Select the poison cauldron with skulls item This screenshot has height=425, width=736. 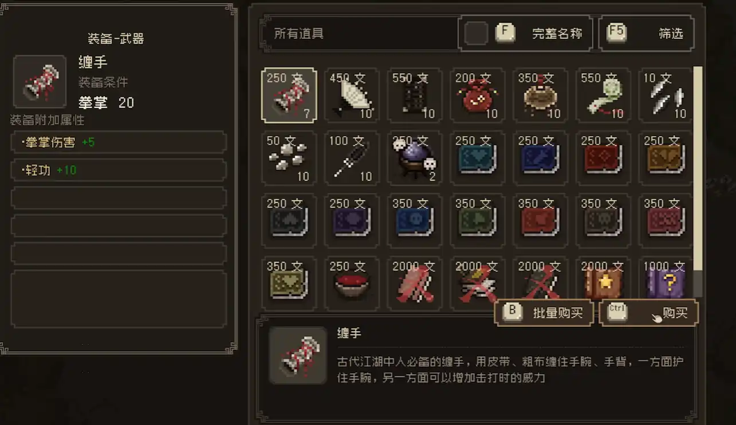click(x=415, y=158)
